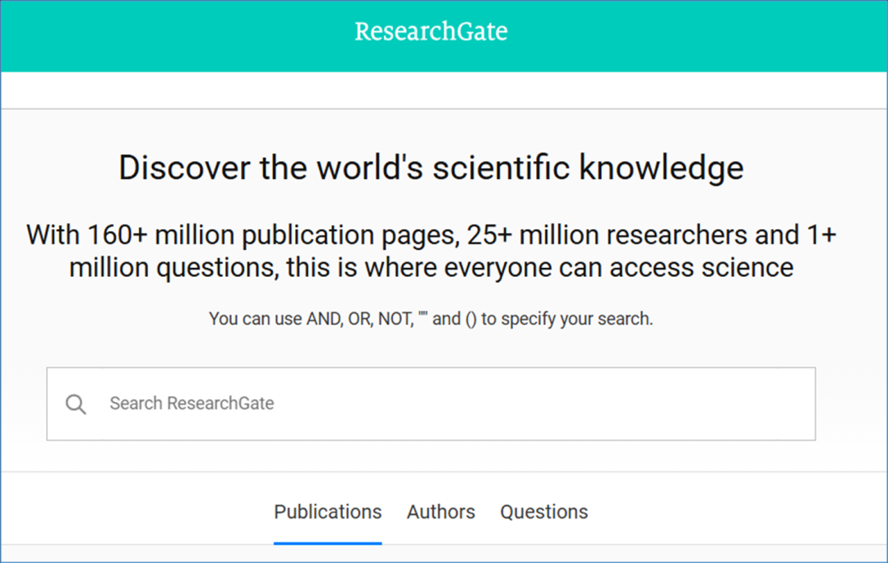Click the "Discover the world's scientific knowledge" heading
Image resolution: width=888 pixels, height=563 pixels.
point(431,168)
